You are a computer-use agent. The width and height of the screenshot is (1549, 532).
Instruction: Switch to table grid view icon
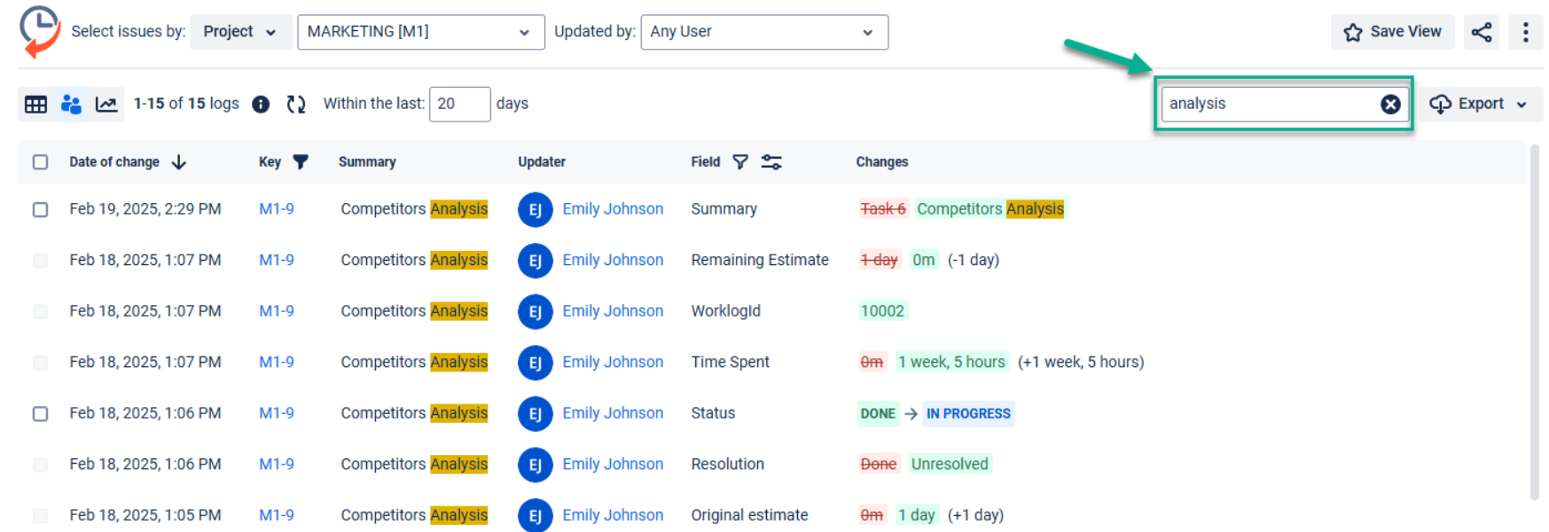point(35,105)
